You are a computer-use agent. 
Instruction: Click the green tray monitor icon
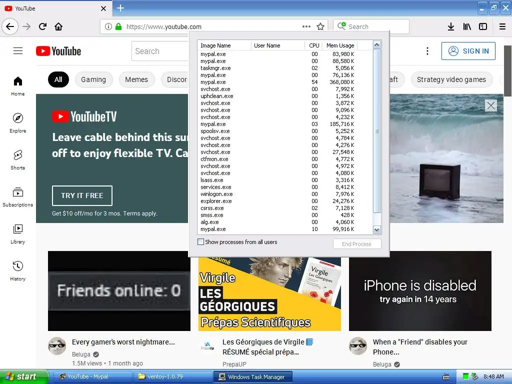(466, 376)
